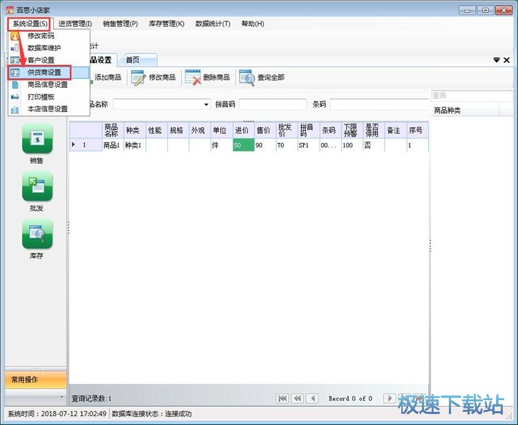Click the 删除商品 delete icon

pos(193,77)
